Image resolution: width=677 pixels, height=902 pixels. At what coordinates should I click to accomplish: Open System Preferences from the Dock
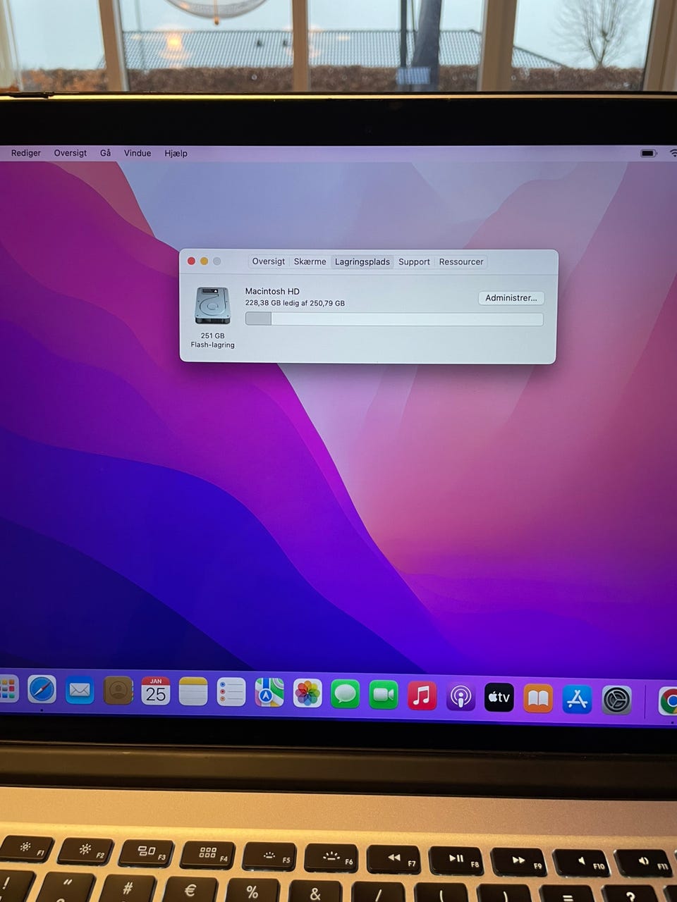click(x=616, y=700)
